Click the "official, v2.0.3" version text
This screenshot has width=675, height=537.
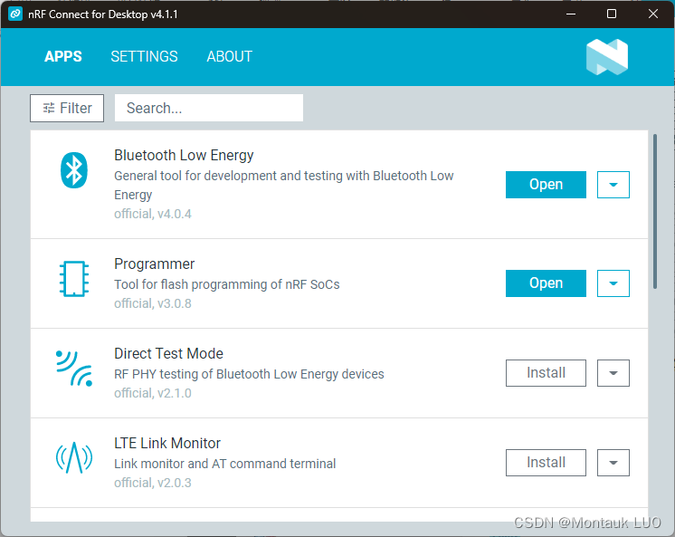click(153, 483)
